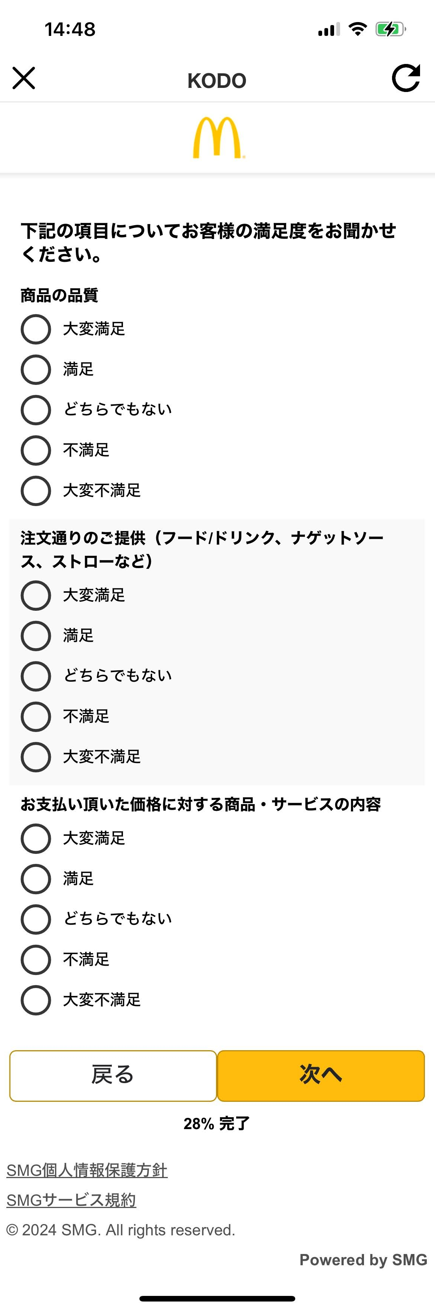The height and width of the screenshot is (1309, 435).
Task: Tap the reload icon in header
Action: (406, 78)
